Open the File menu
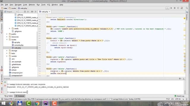Screen dimensions: 190x106 coord(2,5)
